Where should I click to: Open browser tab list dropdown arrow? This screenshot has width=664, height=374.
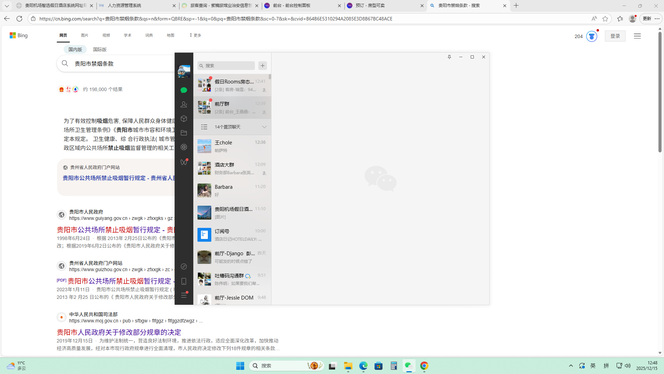(x=7, y=6)
